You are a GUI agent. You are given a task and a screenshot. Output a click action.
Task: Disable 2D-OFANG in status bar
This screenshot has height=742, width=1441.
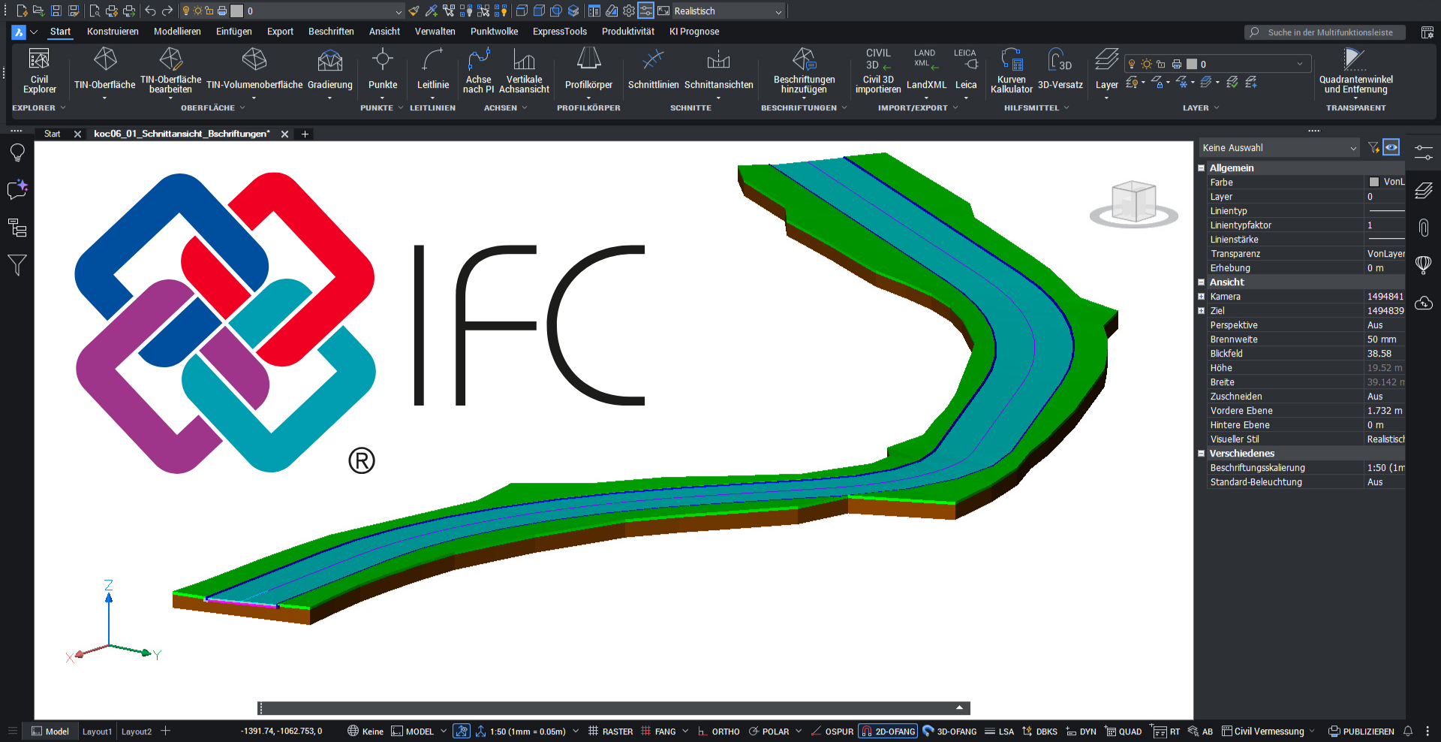click(x=888, y=731)
